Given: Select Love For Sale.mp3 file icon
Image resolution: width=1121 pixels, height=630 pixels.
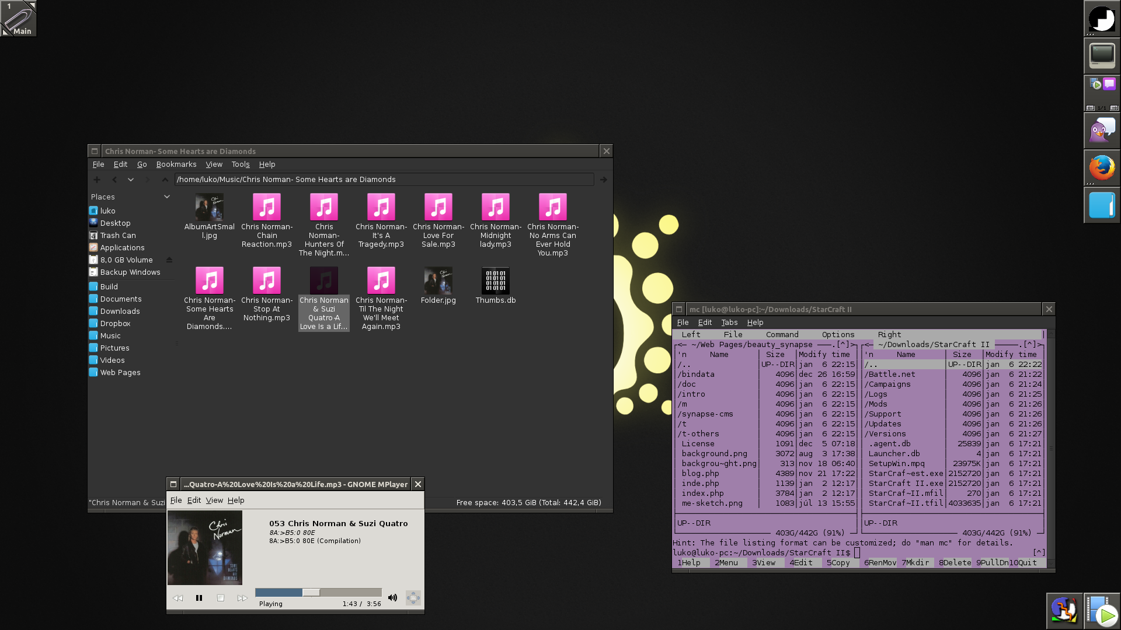Looking at the screenshot, I should (x=438, y=207).
